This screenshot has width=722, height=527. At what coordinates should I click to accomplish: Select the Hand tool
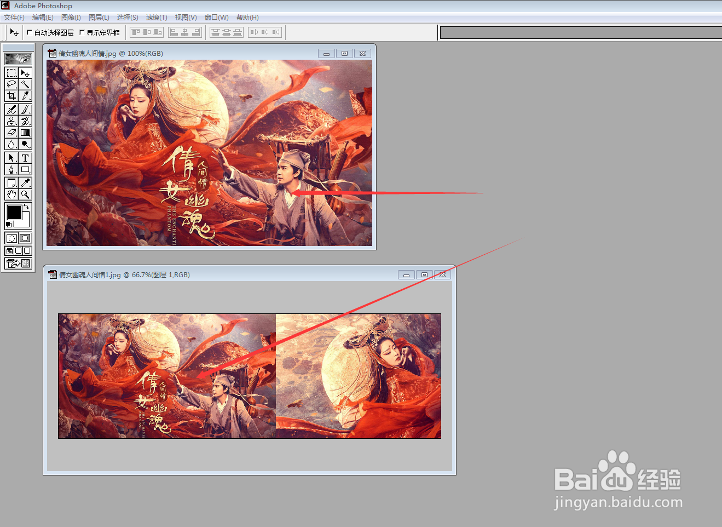pos(11,194)
